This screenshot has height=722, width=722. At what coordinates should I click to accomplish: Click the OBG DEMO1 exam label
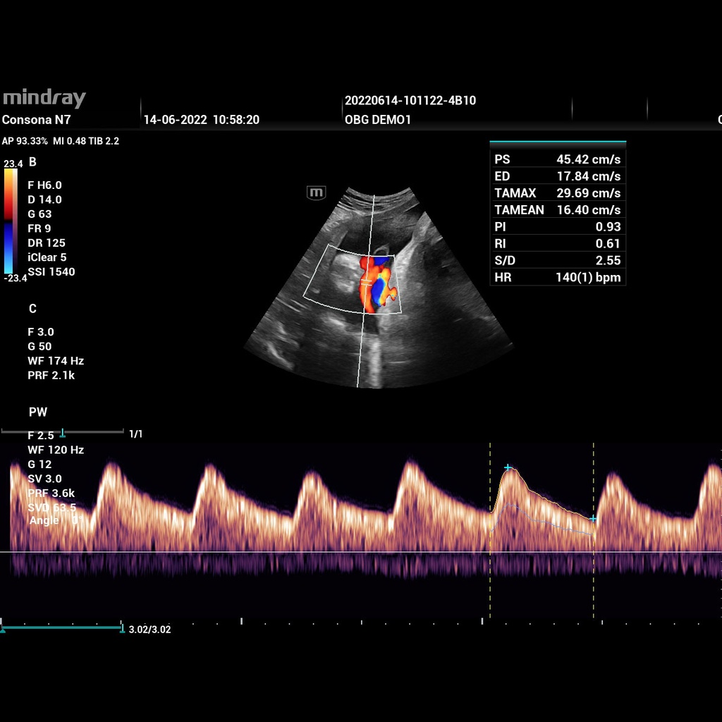pos(378,120)
